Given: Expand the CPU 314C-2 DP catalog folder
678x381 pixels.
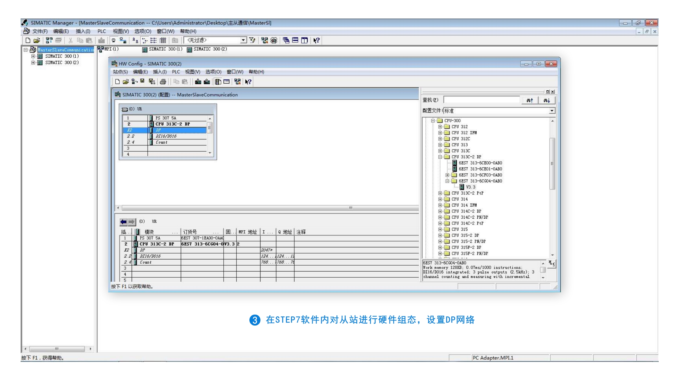Looking at the screenshot, I should point(440,211).
